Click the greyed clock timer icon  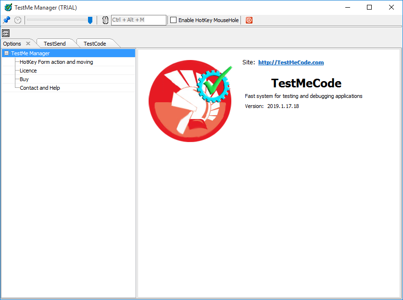[18, 20]
